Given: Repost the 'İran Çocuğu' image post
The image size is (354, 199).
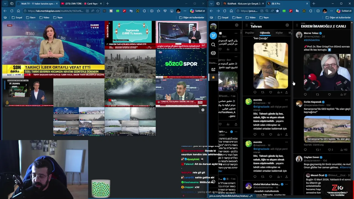Looking at the screenshot, I should [x=263, y=92].
